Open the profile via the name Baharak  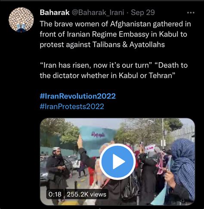[55, 12]
